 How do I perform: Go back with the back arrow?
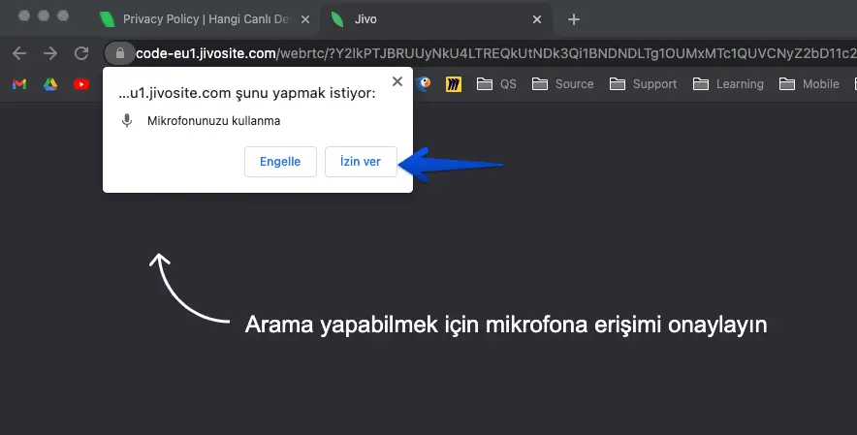tap(18, 53)
